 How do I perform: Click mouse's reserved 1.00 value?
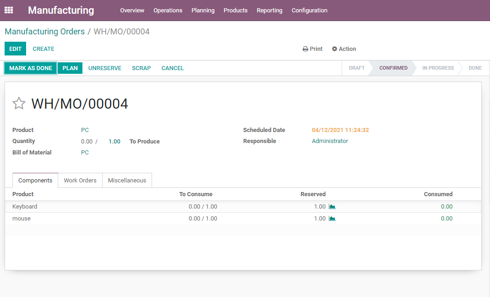[320, 219]
